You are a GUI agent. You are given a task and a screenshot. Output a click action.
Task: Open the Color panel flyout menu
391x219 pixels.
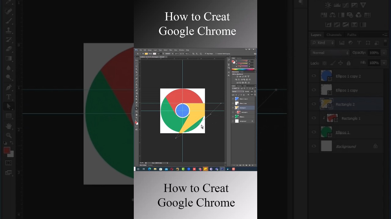pos(255,58)
